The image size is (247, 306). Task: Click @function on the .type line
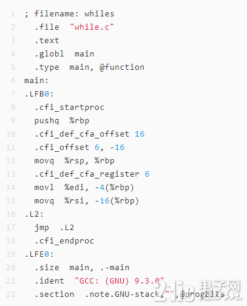122,67
